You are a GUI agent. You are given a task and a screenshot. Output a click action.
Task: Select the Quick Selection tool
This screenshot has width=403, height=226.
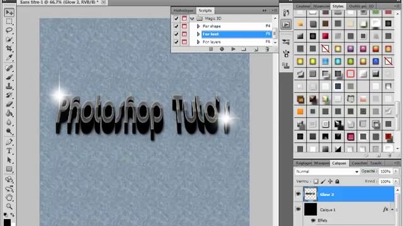tap(9, 39)
